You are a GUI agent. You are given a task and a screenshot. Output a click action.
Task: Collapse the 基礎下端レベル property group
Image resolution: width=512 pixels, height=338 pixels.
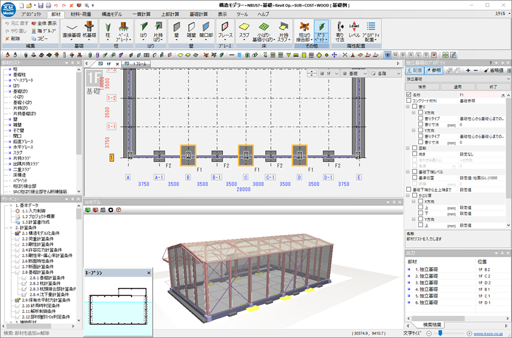408,172
